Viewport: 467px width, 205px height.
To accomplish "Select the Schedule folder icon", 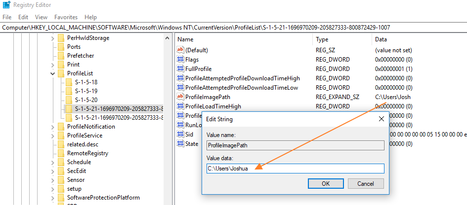I will (x=61, y=162).
